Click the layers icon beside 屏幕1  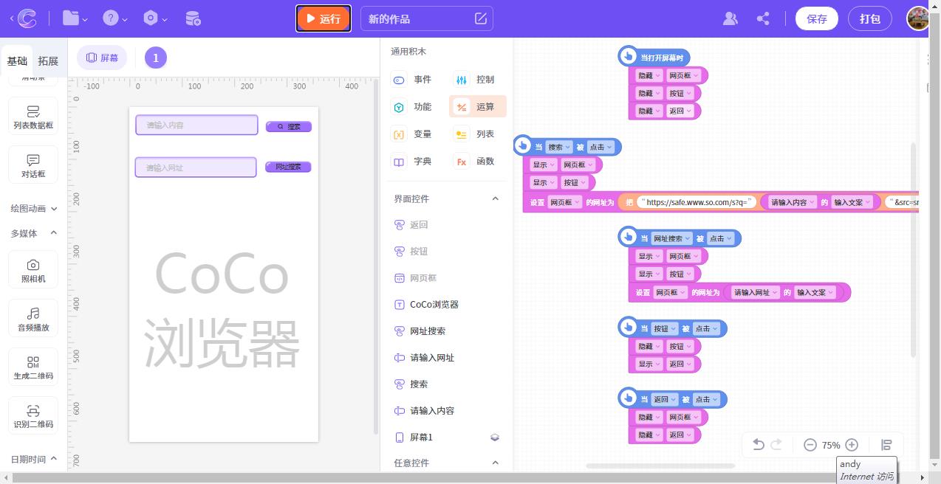(495, 438)
